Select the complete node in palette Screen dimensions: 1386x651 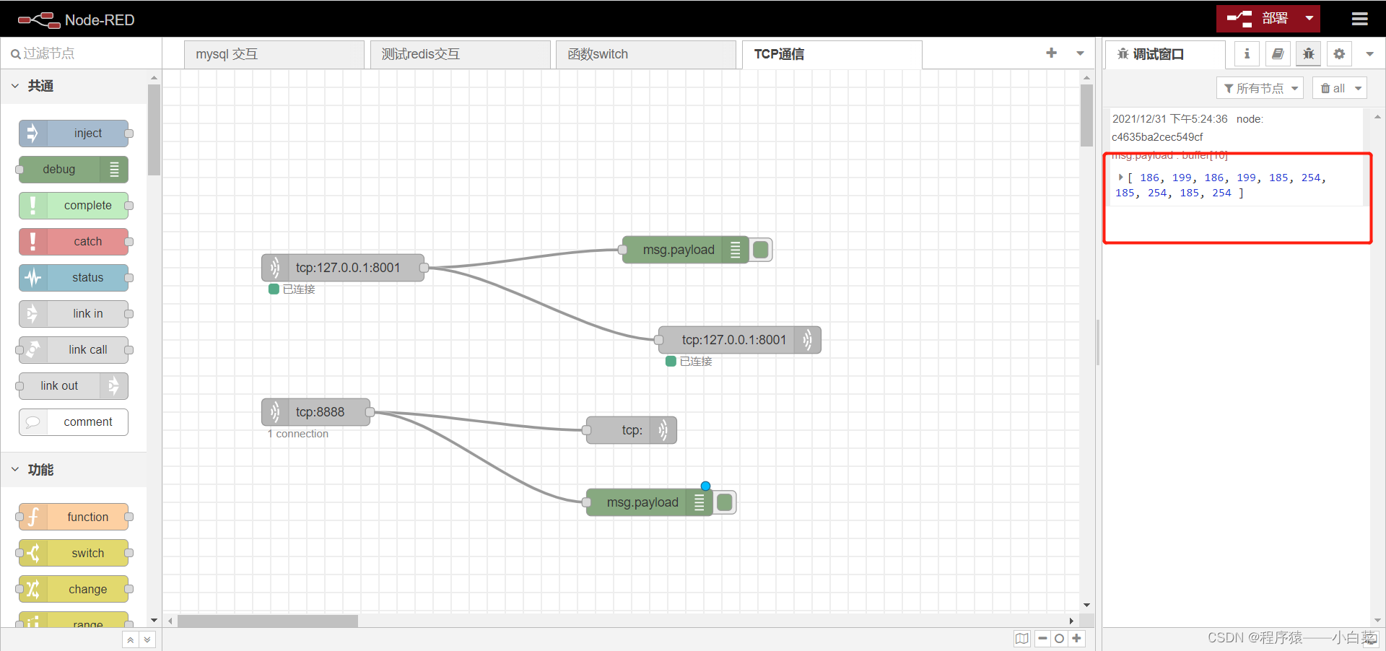click(x=74, y=206)
